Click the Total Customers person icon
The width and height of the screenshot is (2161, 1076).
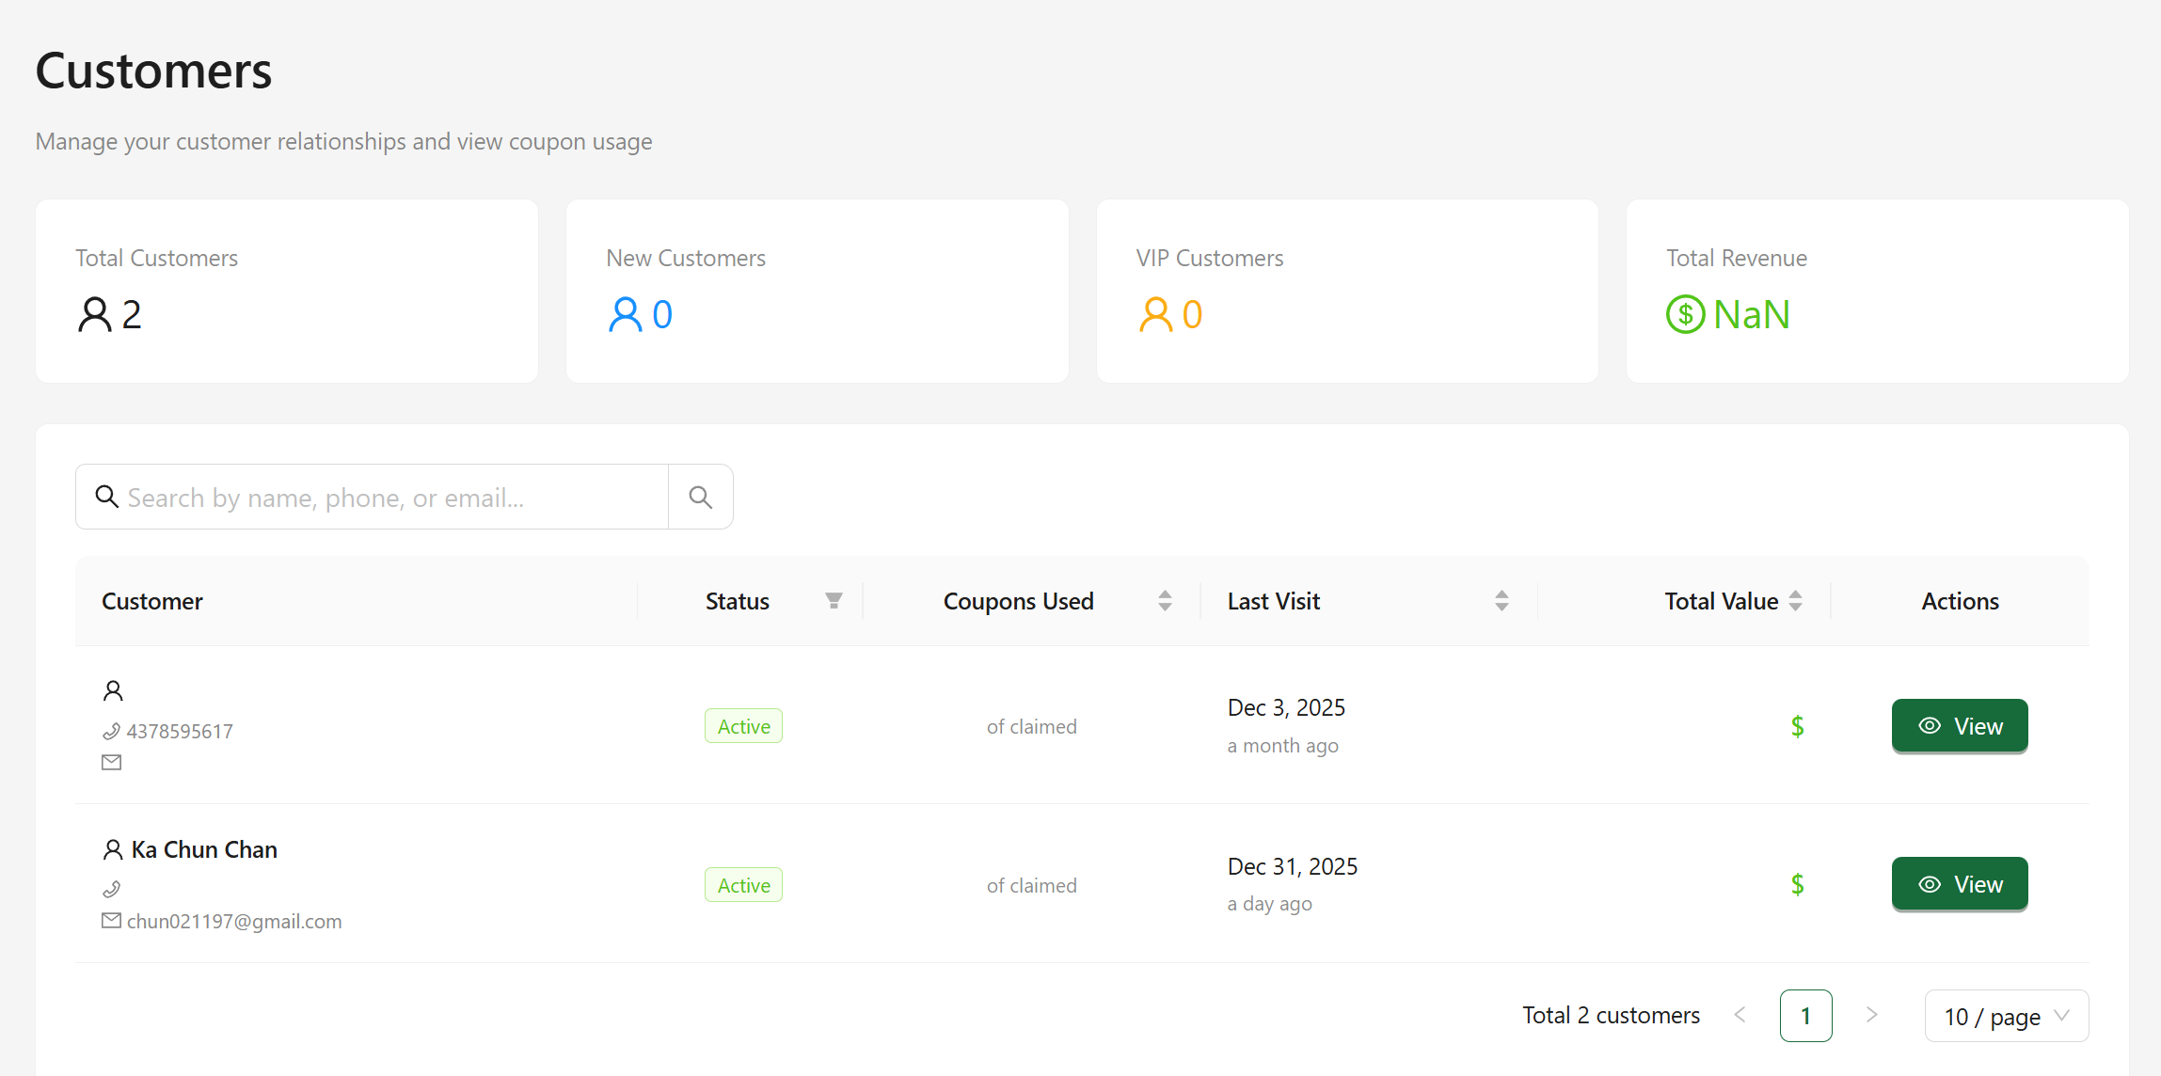[94, 314]
